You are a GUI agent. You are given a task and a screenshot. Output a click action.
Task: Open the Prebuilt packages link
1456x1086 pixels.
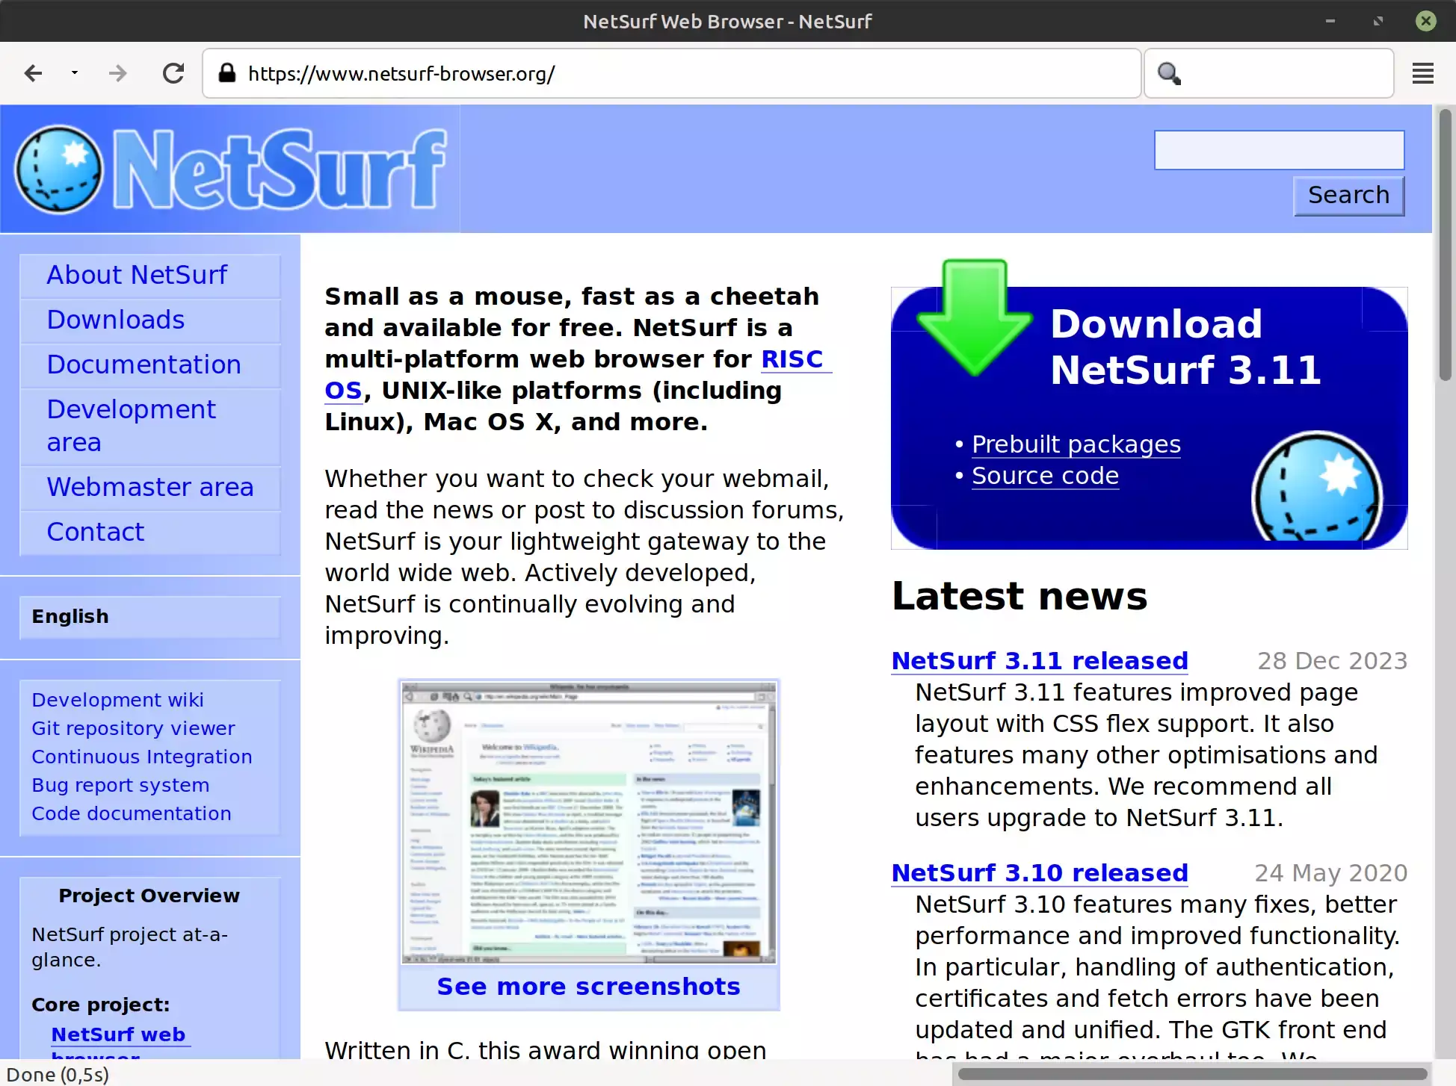(1076, 444)
